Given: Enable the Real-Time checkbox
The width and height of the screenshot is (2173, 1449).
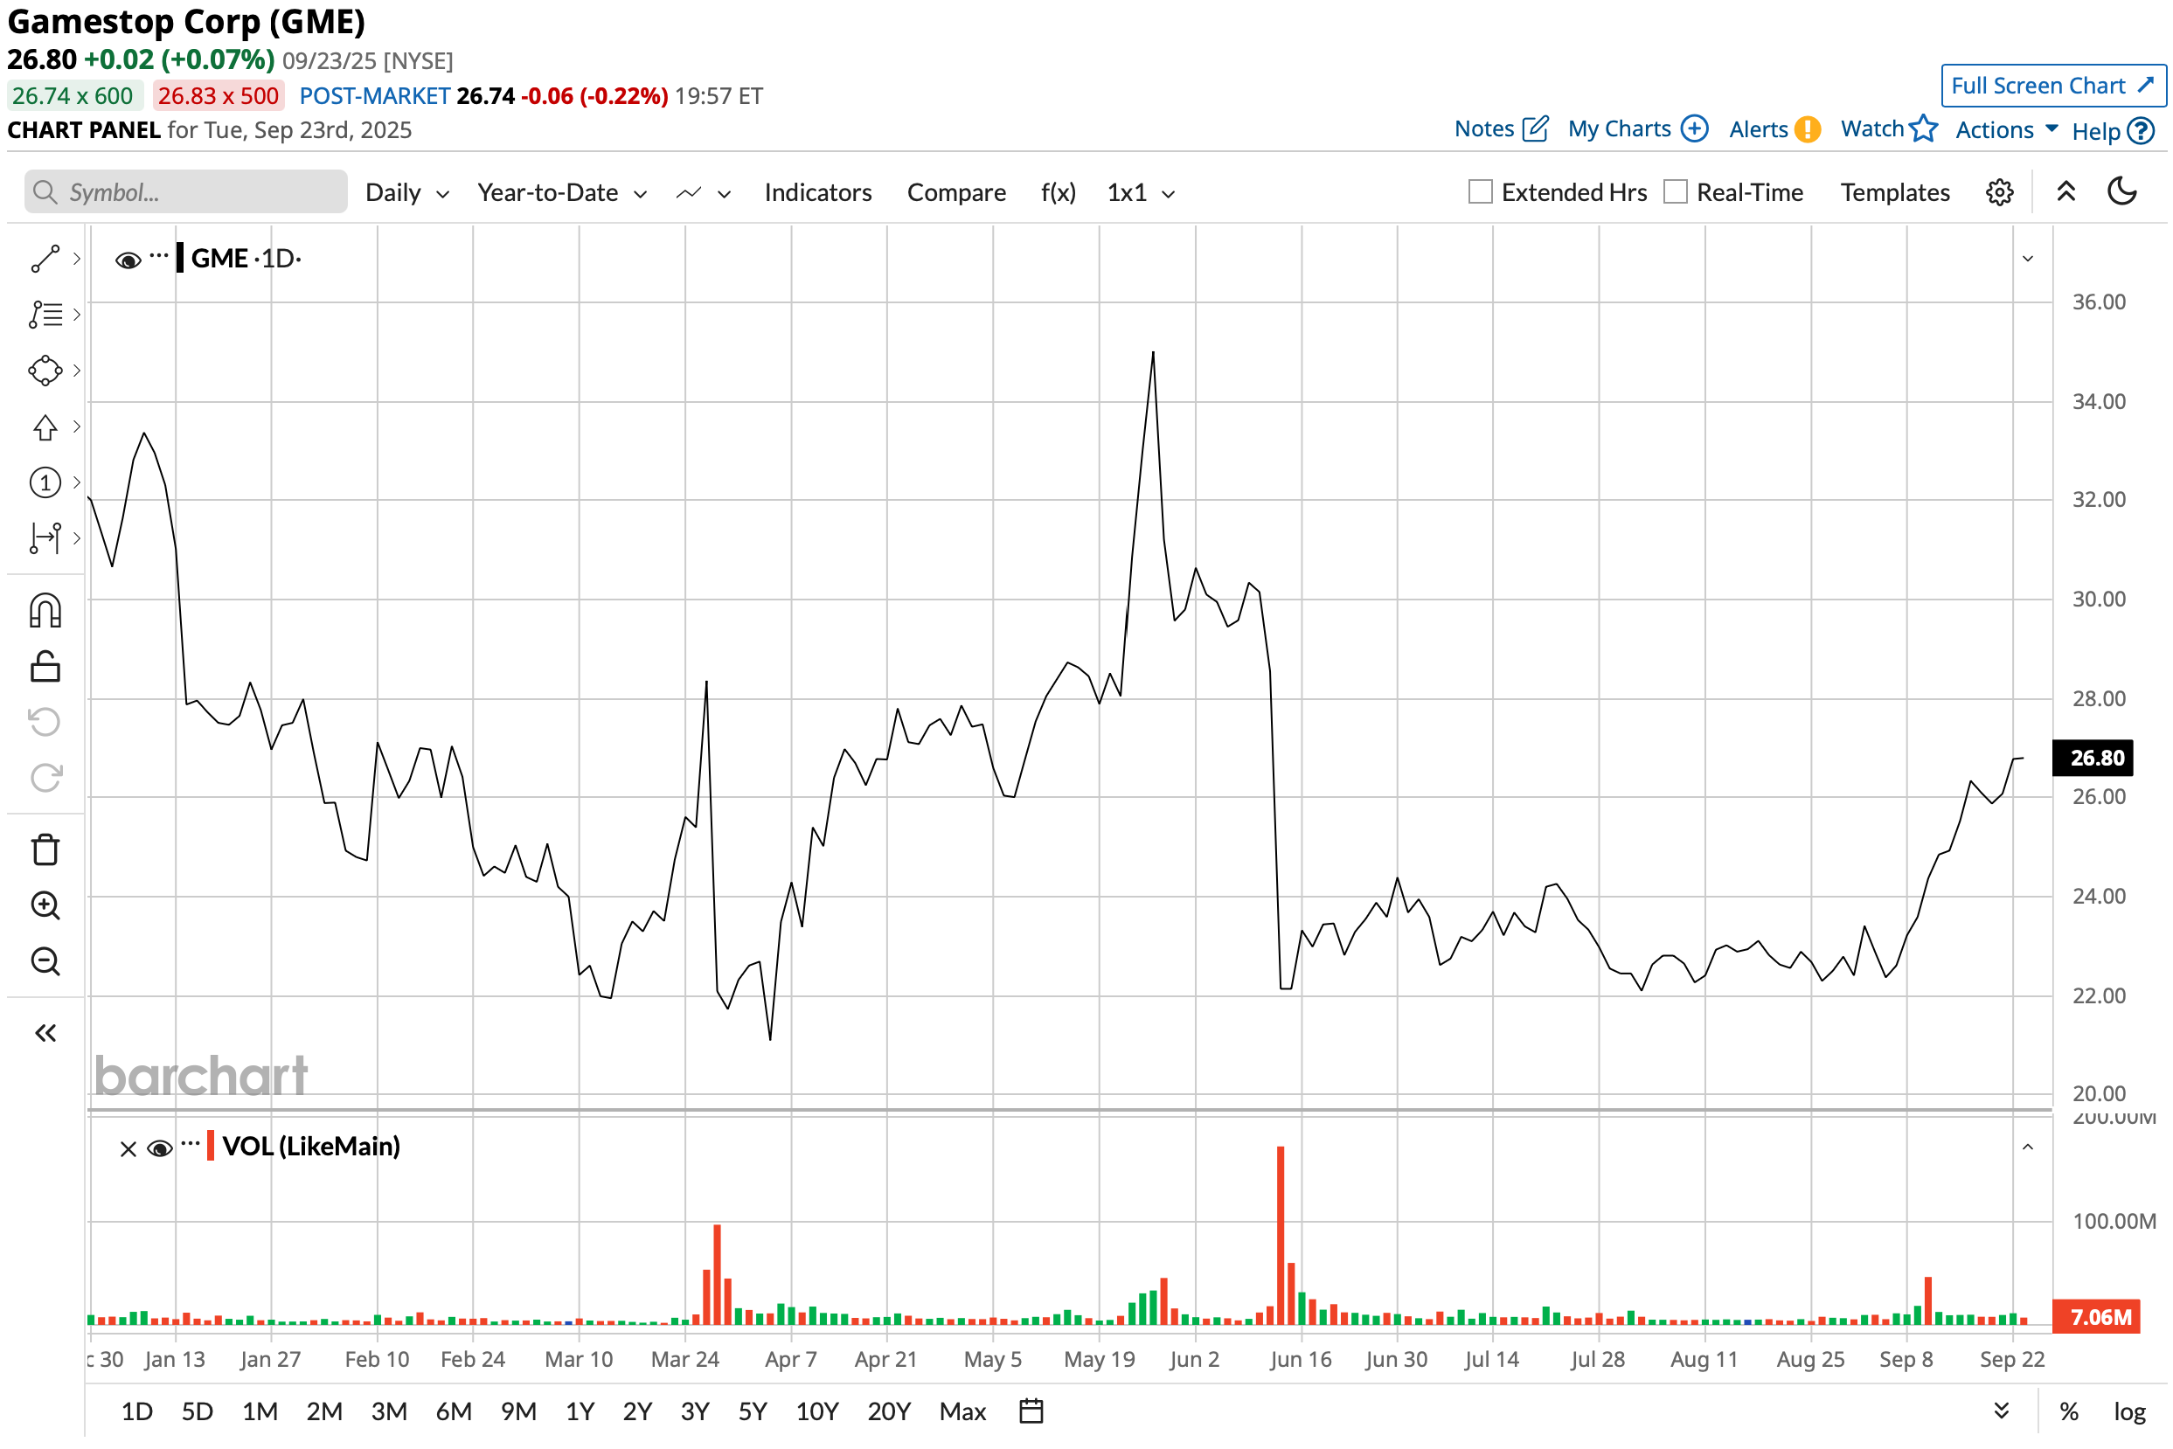Looking at the screenshot, I should pyautogui.click(x=1675, y=191).
